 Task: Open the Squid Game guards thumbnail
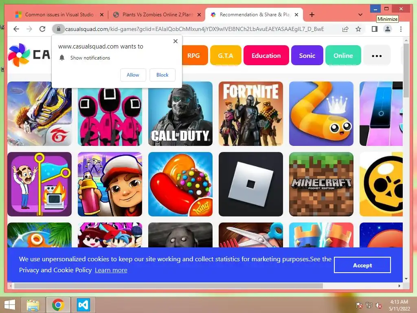click(110, 116)
